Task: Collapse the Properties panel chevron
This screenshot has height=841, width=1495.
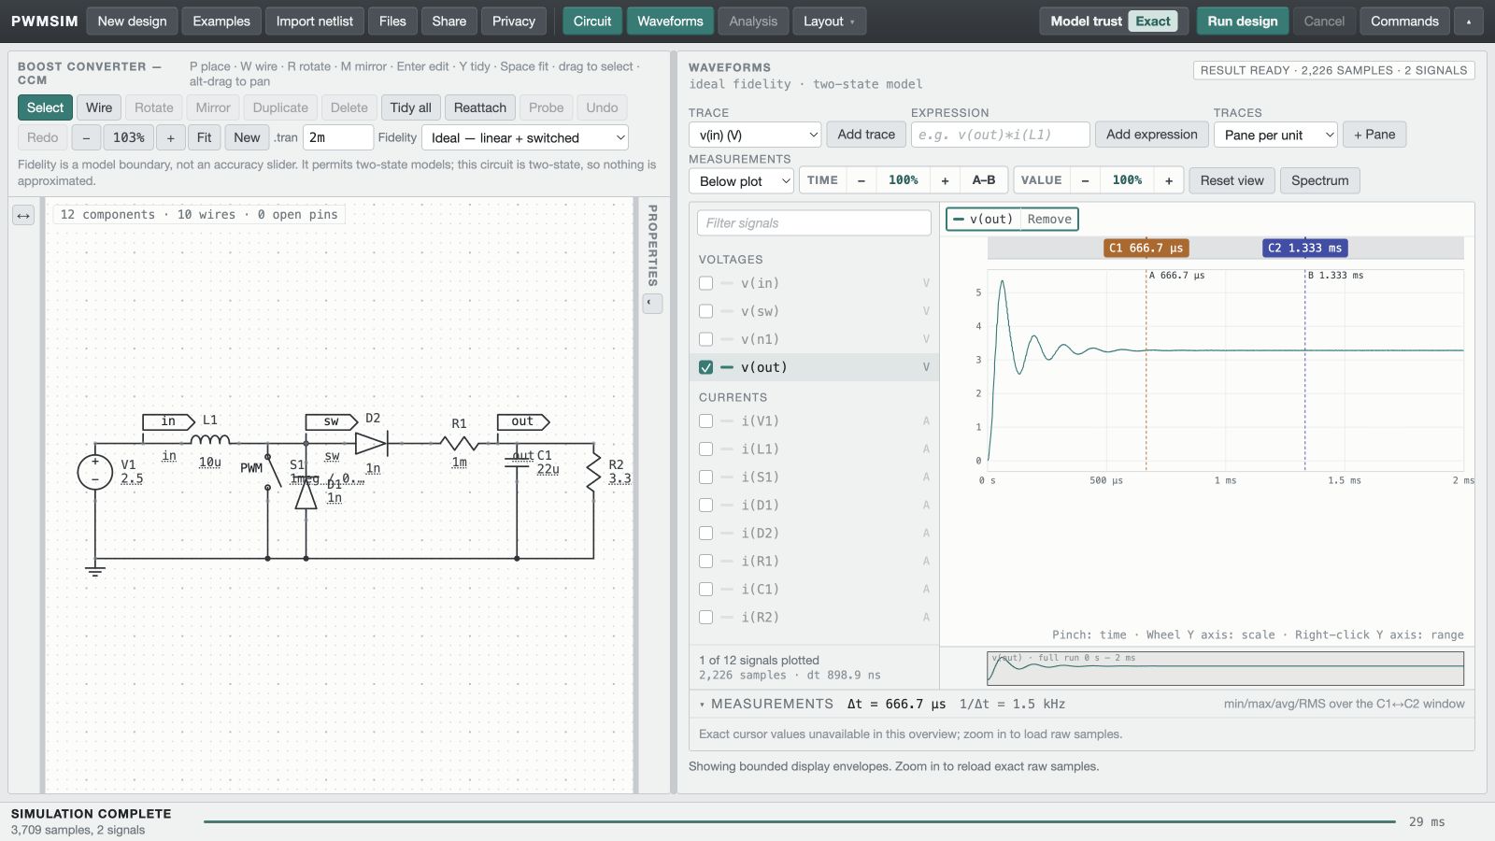Action: [653, 303]
